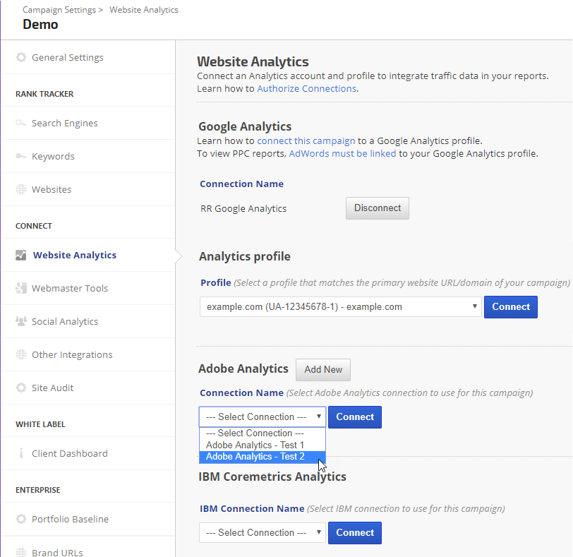
Task: Click the Client Dashboard info icon
Action: tap(21, 454)
